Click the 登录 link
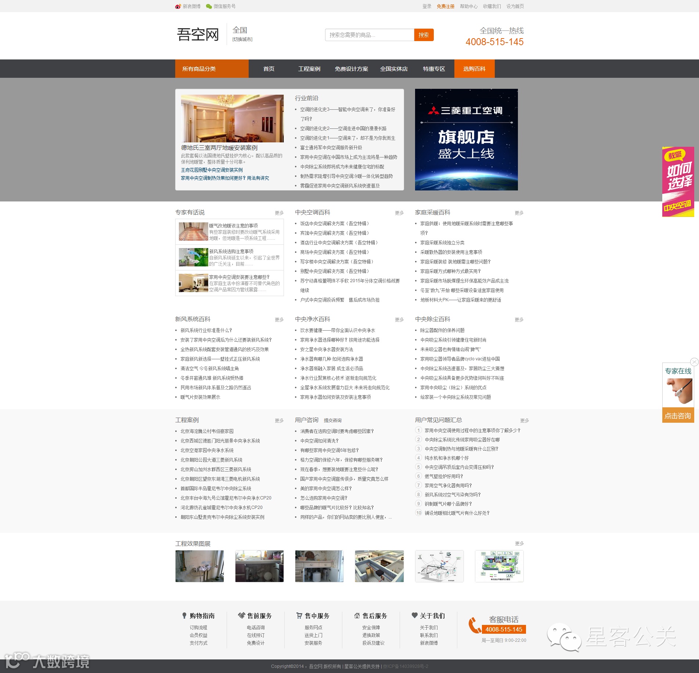Viewport: 699px width, 673px height. click(x=427, y=6)
